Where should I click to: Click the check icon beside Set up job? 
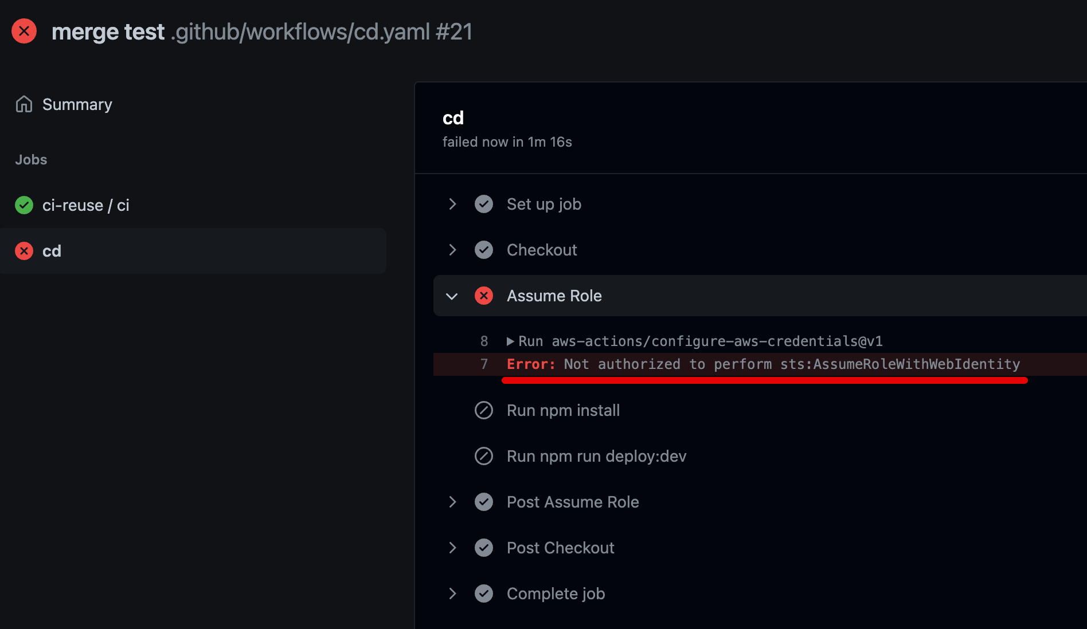(x=484, y=204)
